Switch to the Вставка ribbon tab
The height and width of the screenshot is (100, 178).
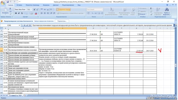point(19,5)
